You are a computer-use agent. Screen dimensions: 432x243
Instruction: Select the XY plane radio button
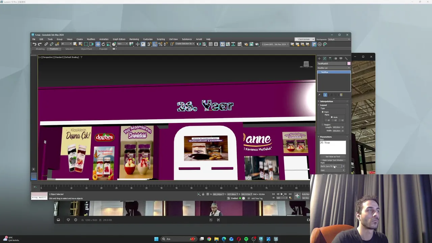[x=326, y=120]
